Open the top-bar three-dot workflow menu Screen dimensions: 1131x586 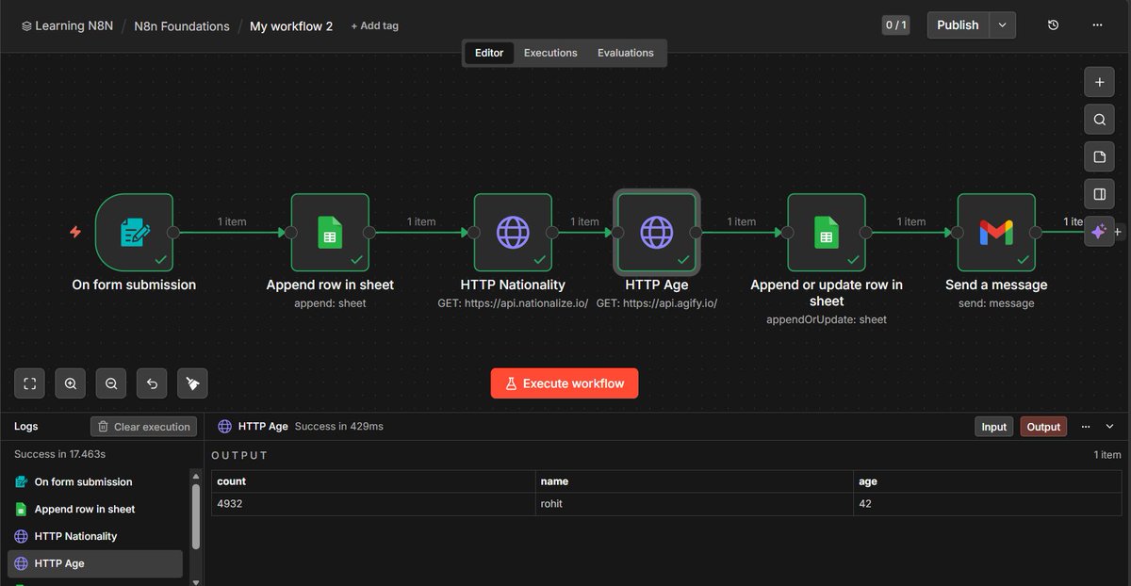1097,25
